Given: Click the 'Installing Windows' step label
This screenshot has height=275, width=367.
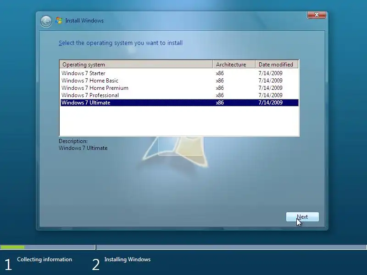Looking at the screenshot, I should coord(128,259).
